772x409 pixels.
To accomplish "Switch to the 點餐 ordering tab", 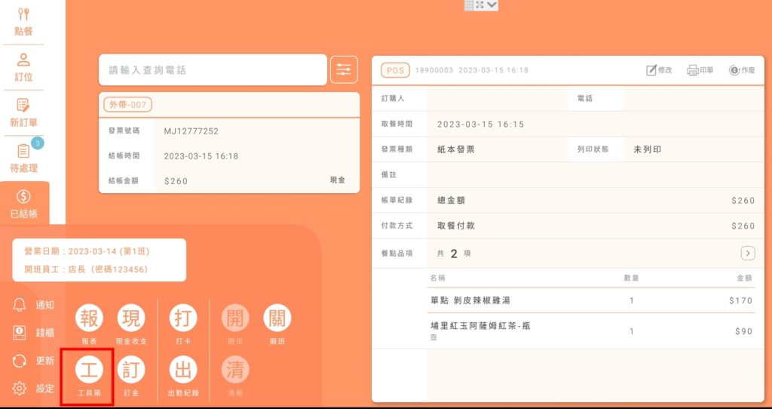I will click(23, 21).
